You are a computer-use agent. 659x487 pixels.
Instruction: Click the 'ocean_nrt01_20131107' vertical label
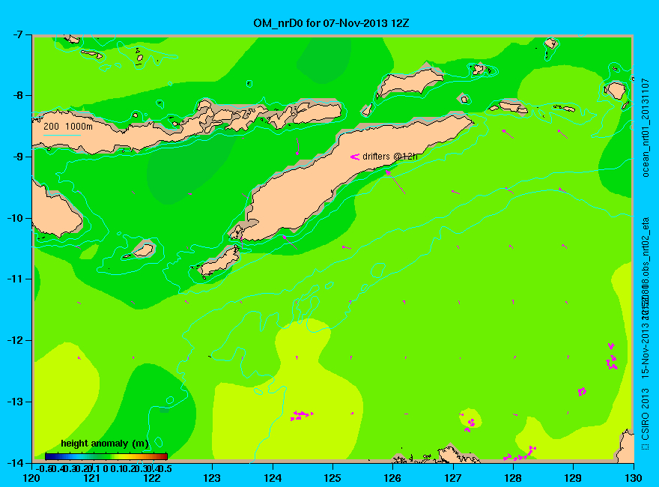pos(646,127)
